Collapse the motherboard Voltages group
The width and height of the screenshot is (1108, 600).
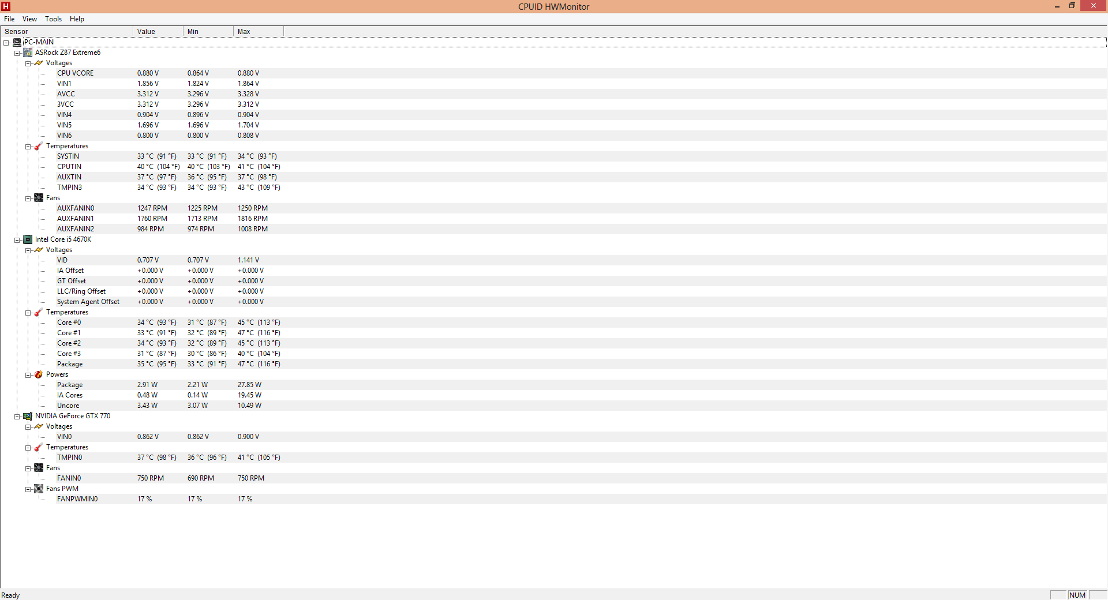(28, 63)
